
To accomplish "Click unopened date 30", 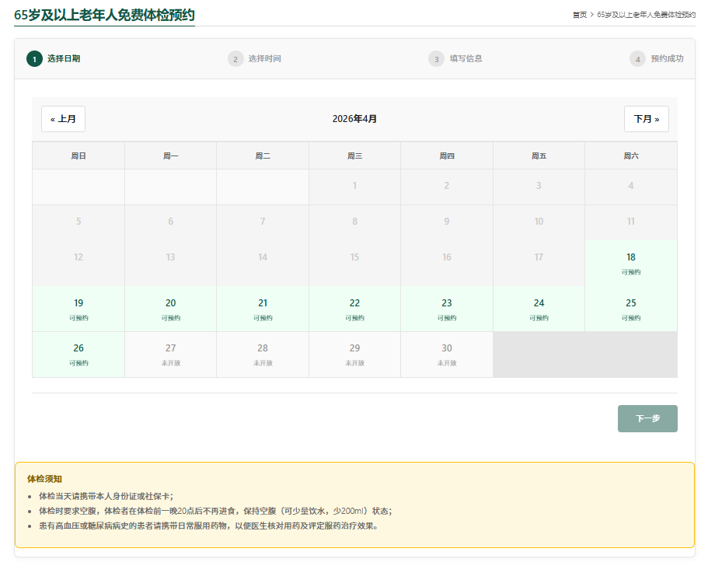I will pos(447,355).
